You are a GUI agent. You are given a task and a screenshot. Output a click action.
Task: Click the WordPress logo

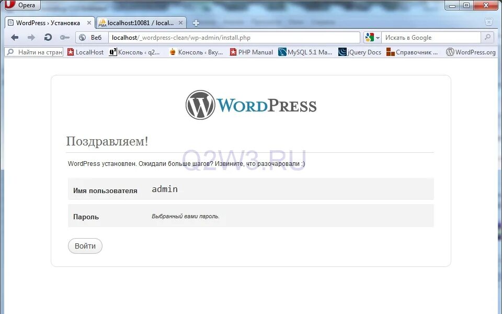pyautogui.click(x=251, y=105)
